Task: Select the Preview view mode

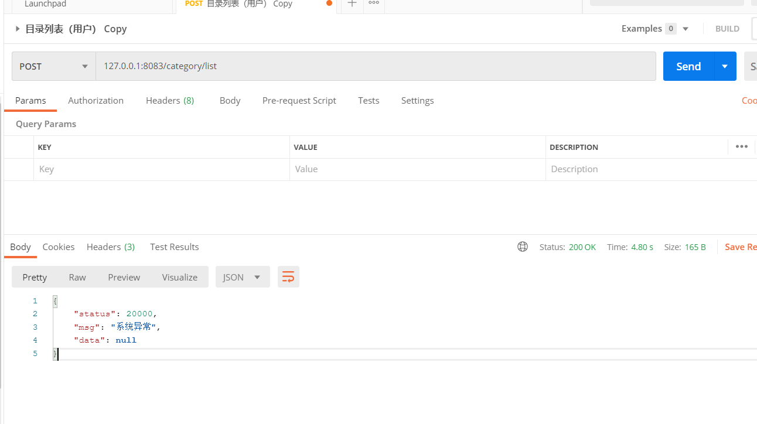Action: [124, 277]
